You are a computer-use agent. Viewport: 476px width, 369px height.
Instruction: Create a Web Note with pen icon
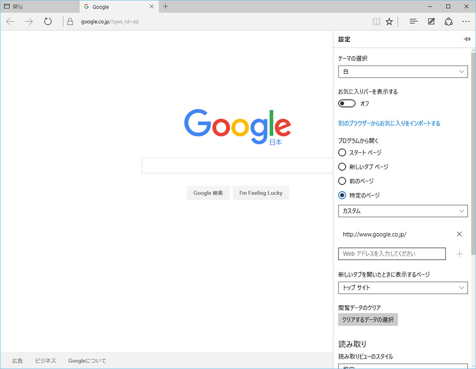[431, 21]
